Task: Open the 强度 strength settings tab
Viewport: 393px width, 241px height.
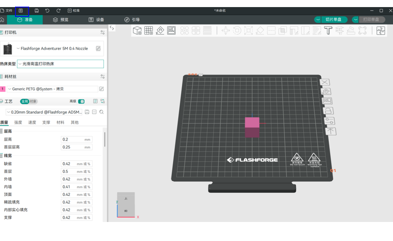Action: click(x=18, y=122)
